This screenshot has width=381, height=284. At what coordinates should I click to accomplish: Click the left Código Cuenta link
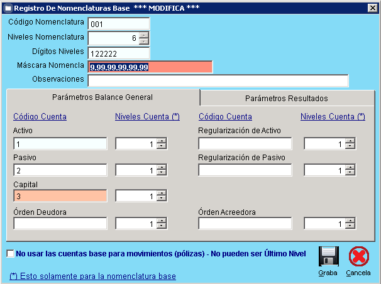(x=40, y=117)
